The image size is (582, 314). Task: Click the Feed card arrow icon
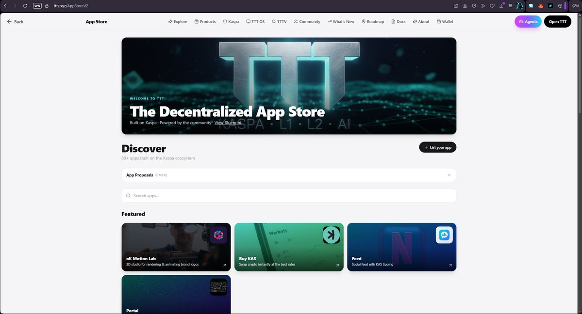click(450, 265)
